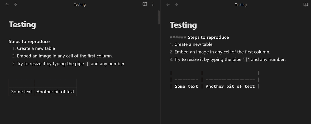
Task: Navigate forward in the left pane
Action: (15, 4)
